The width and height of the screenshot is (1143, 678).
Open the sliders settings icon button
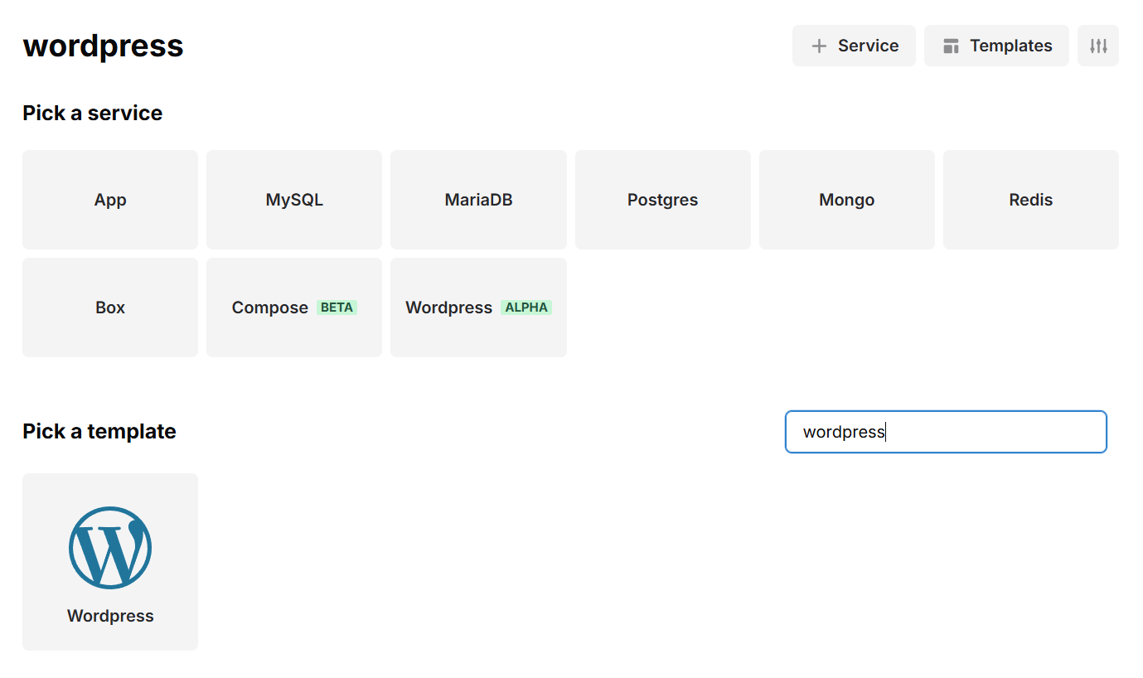(x=1098, y=46)
